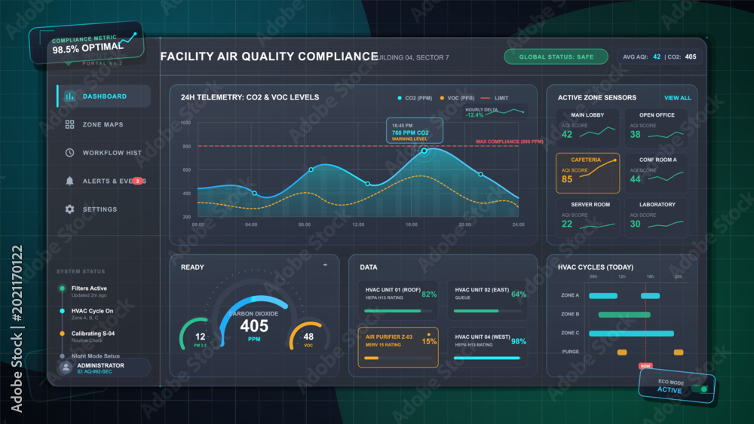The height and width of the screenshot is (424, 754).
Task: Collapse the Ready panel
Action: (325, 264)
